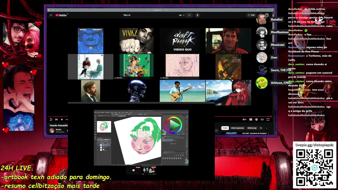Click the 'hugodaspalaxias:' chat username
338x190 pixels.
[x=300, y=90]
